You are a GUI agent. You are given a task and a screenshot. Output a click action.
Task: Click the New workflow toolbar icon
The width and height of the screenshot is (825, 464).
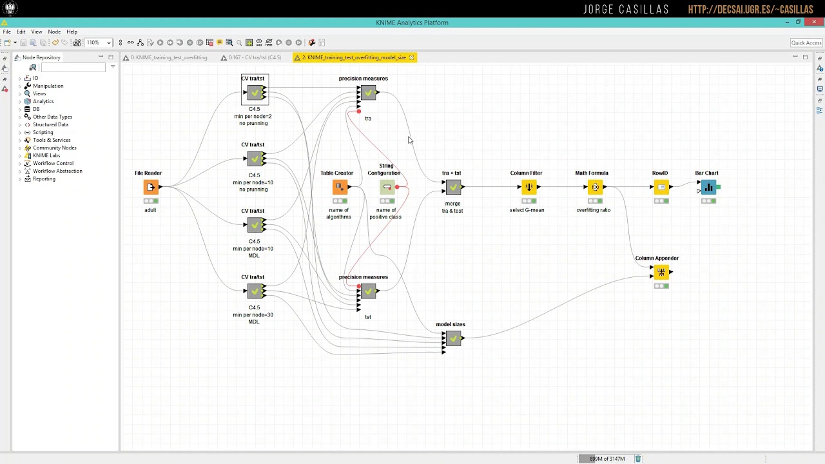tap(7, 43)
